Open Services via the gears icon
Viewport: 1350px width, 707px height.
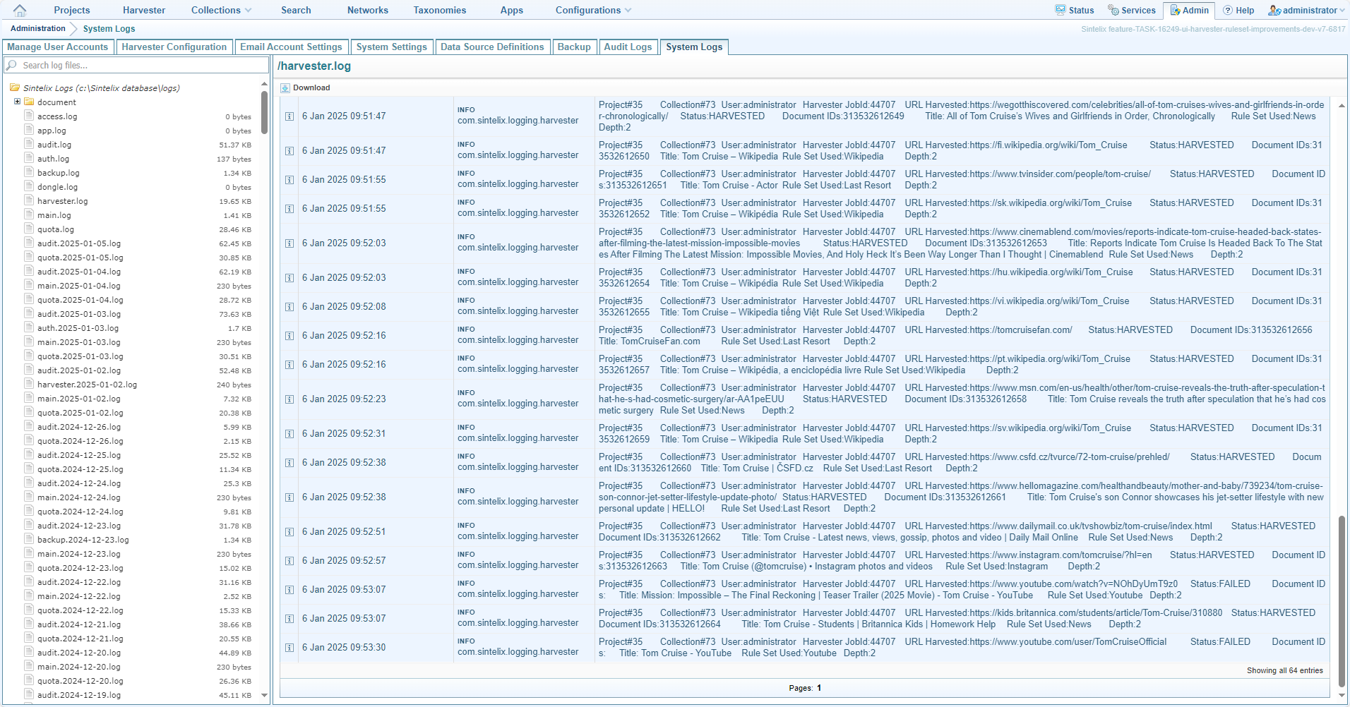(1113, 10)
